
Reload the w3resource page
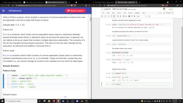[8, 5]
